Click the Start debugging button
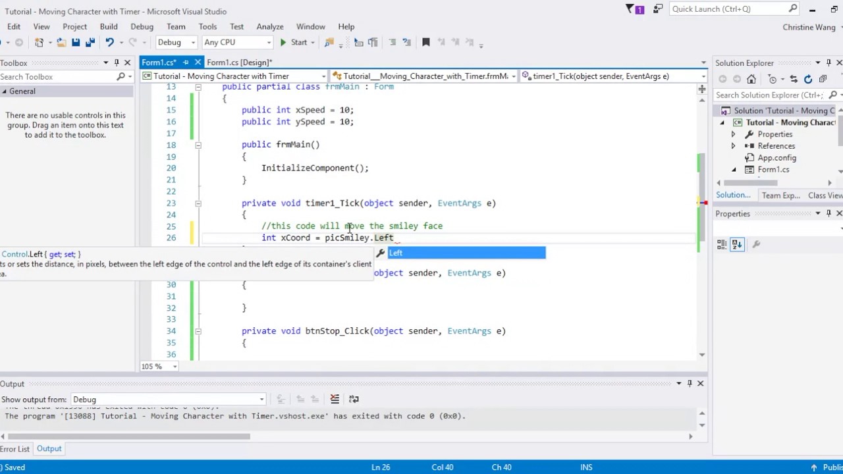843x474 pixels. pos(294,42)
